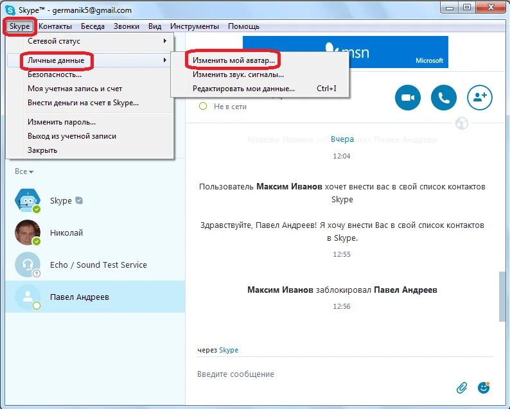Select Выход из учетной записи
Viewport: 510px width, 409px height.
[x=90, y=136]
